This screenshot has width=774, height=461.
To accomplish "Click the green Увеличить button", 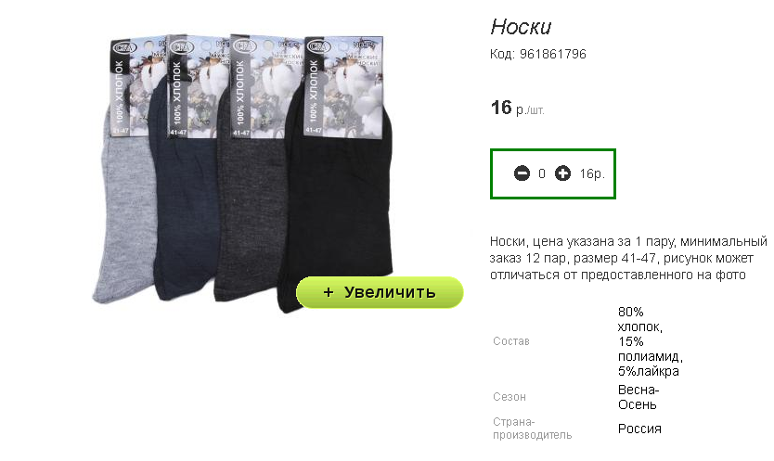I will coord(380,292).
